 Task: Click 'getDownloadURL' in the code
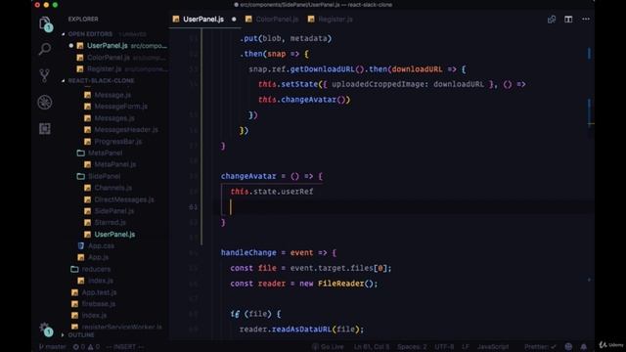tap(322, 69)
